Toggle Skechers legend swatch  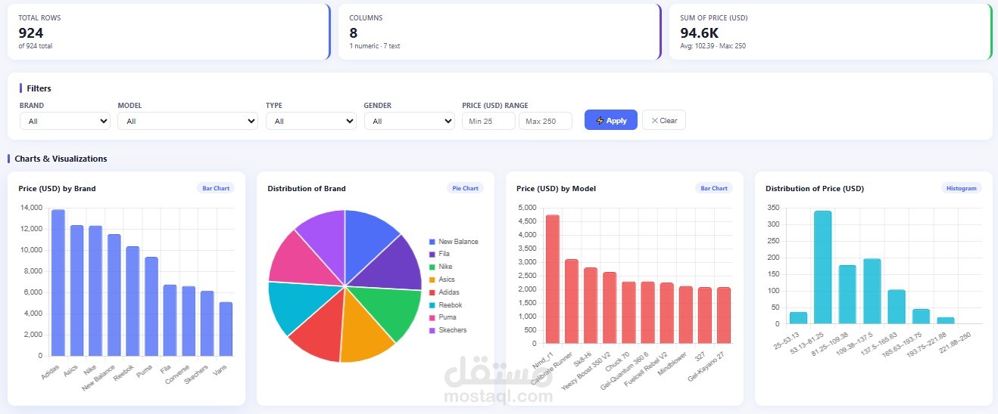tap(432, 330)
